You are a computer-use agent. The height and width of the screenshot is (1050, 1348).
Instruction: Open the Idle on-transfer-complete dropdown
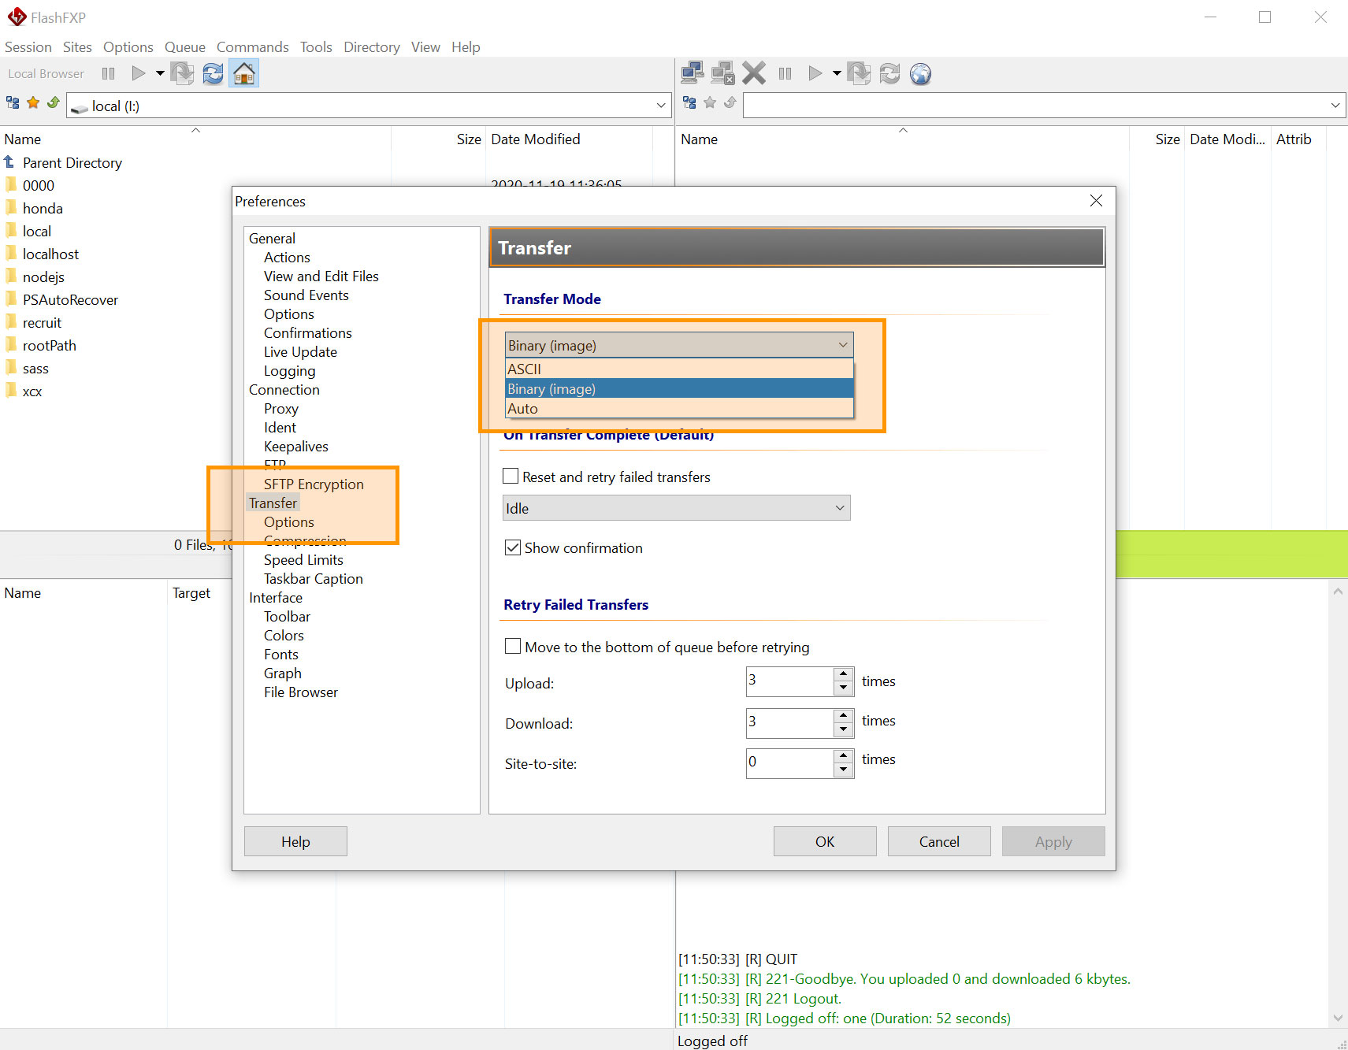[x=676, y=508]
